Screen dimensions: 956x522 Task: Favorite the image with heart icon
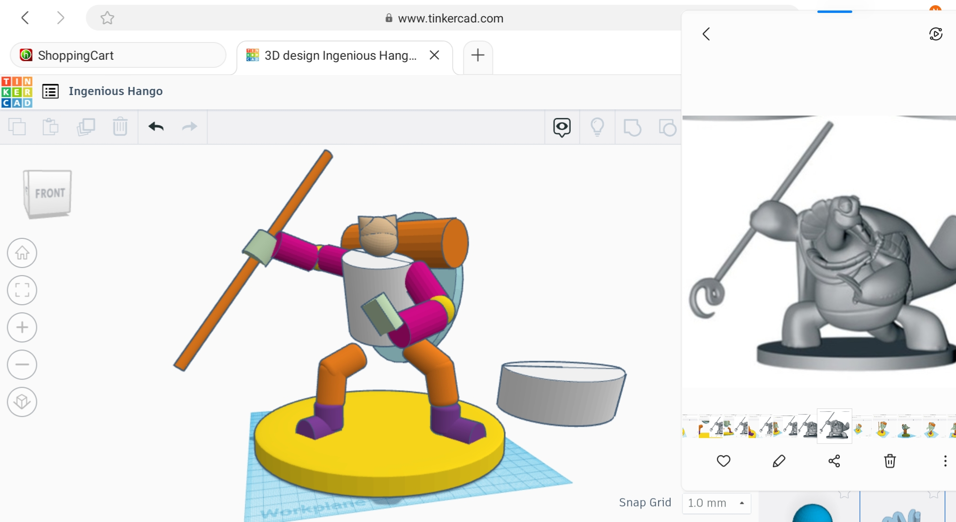(x=723, y=461)
